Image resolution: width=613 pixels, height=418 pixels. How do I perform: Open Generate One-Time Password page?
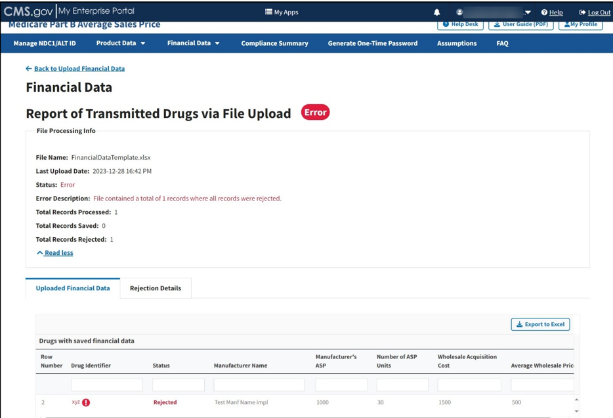coord(372,43)
